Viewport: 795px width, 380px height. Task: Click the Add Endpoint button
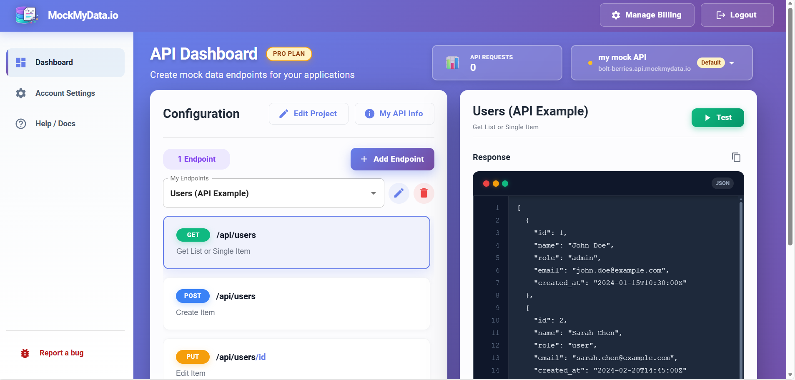[392, 159]
